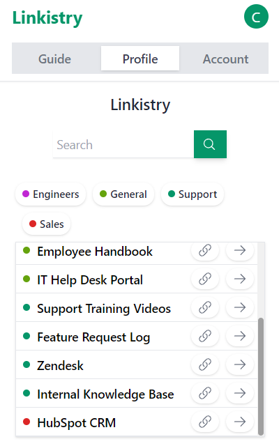Copy link icon for HubSpot CRM
Image resolution: width=279 pixels, height=446 pixels.
pyautogui.click(x=205, y=422)
